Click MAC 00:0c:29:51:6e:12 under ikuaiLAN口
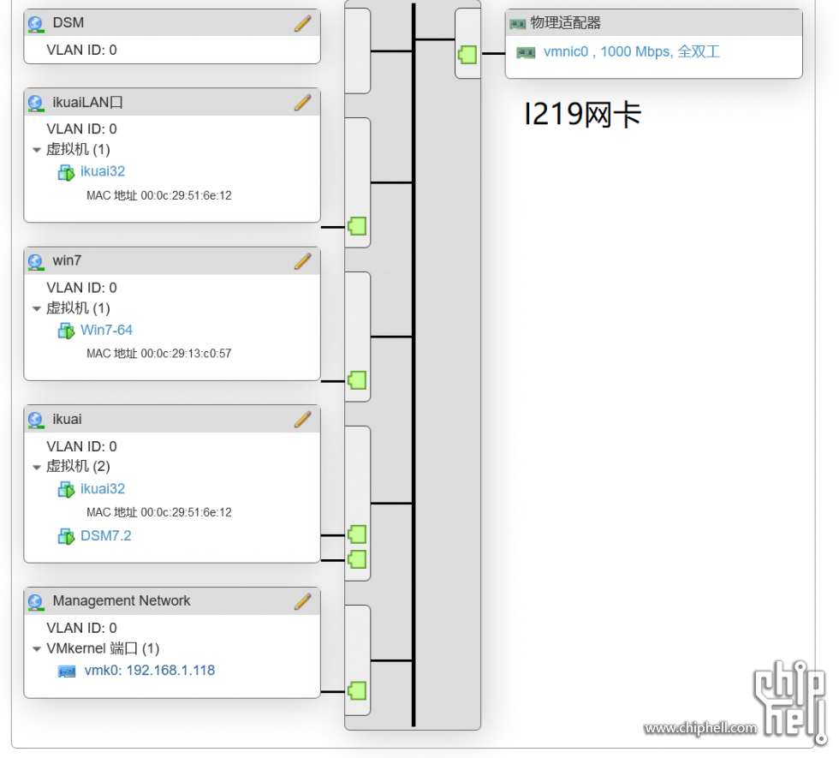 click(x=159, y=195)
